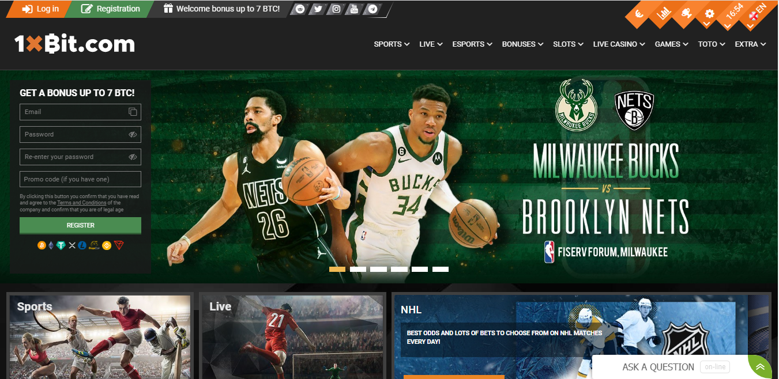
Task: Show password using Password field eye icon
Action: coord(133,134)
